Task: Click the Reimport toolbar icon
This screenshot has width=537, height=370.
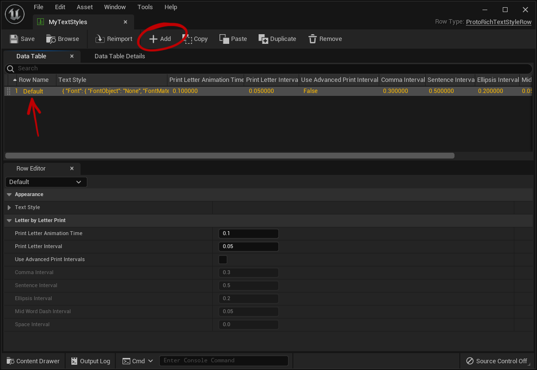Action: click(x=100, y=39)
